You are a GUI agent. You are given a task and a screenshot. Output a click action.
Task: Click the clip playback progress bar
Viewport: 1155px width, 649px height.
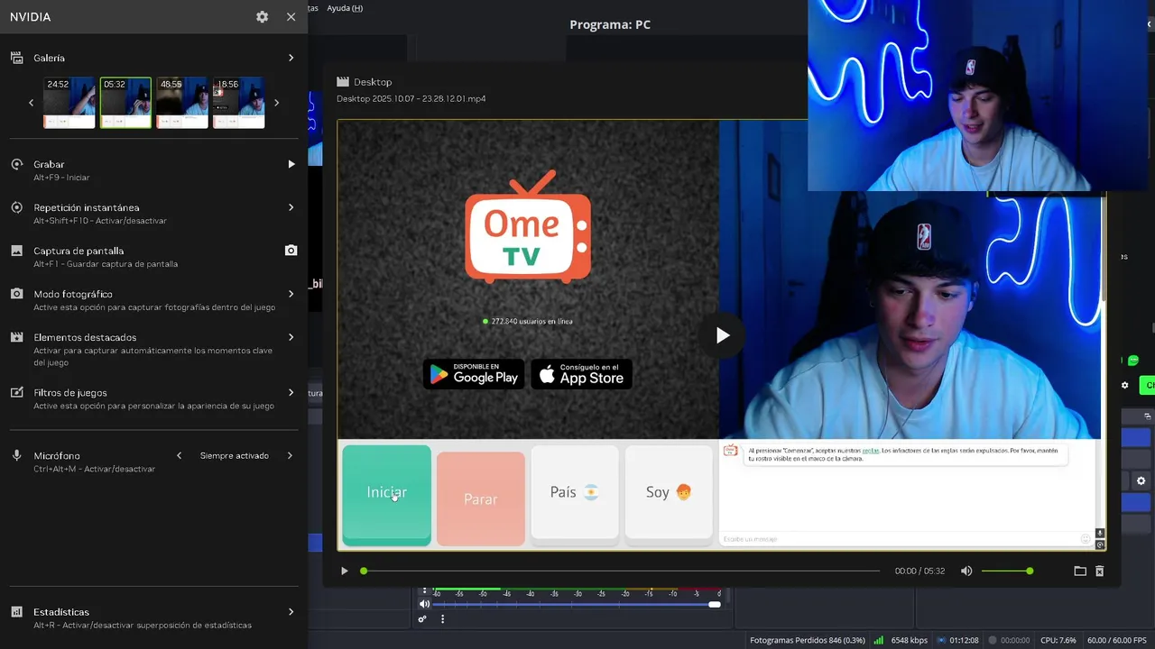click(621, 571)
